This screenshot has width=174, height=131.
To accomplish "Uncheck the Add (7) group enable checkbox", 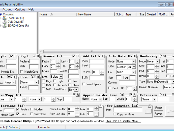I will pos(99,56).
